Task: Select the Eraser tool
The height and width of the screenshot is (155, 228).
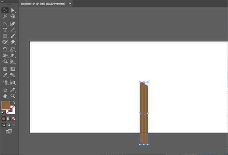Action: click(13, 42)
